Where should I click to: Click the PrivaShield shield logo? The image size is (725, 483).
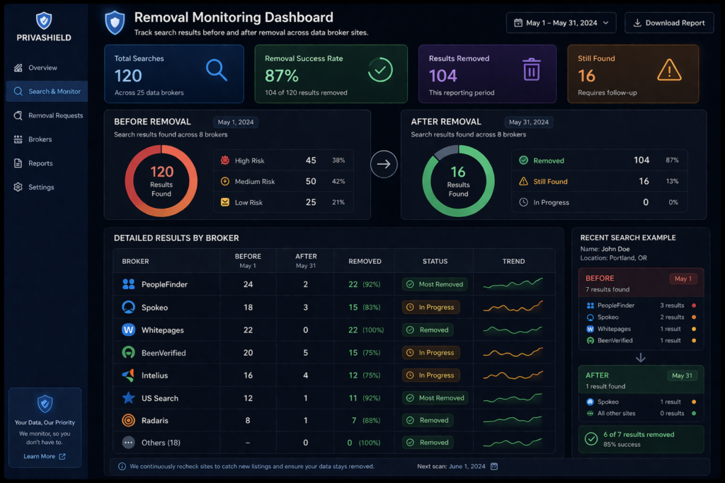pos(45,18)
